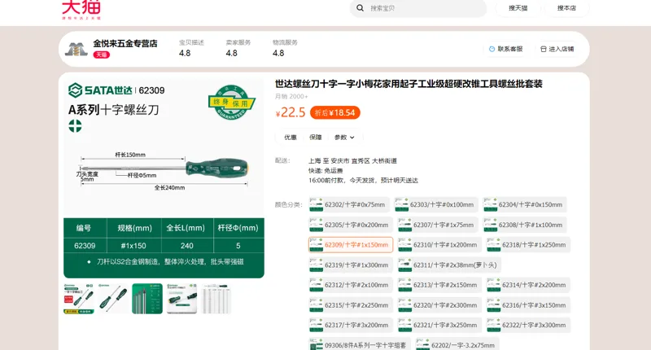The image size is (651, 350).
Task: Click the 进入店铺 button
Action: pos(557,49)
